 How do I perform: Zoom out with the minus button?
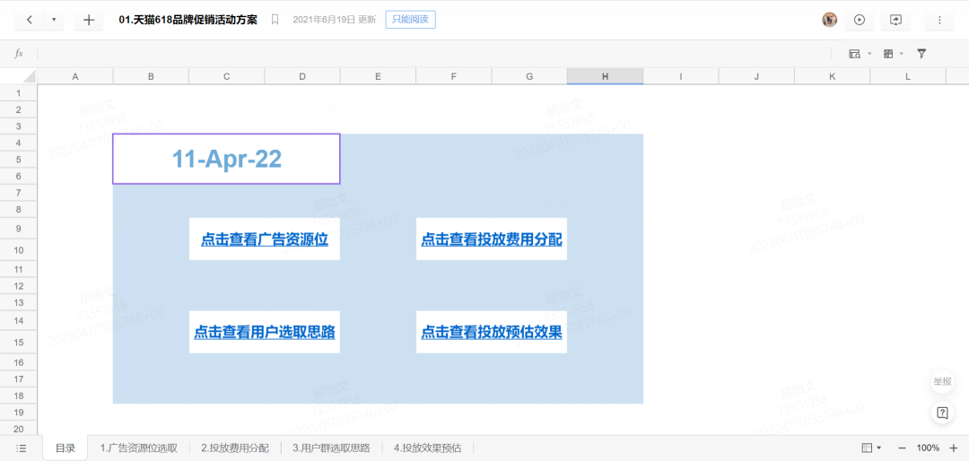tap(902, 448)
